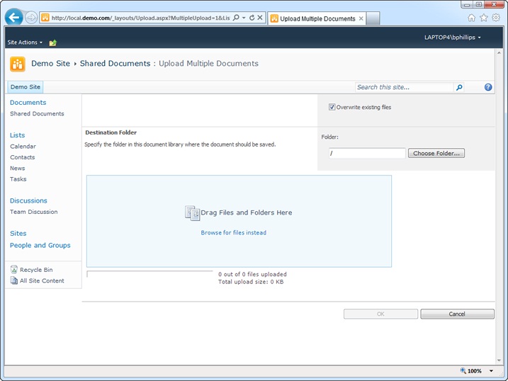
Task: Click the Destination Folder heading text
Action: [x=111, y=132]
